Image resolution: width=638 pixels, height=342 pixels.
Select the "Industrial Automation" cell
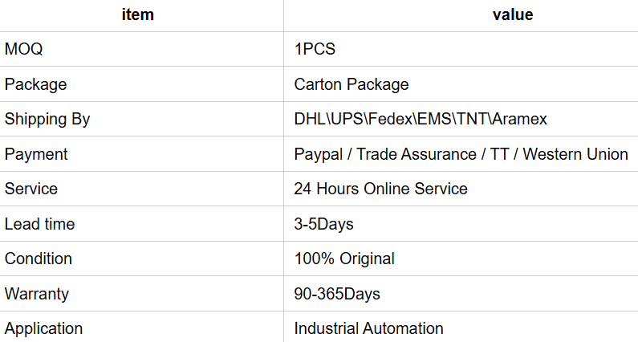pos(368,328)
